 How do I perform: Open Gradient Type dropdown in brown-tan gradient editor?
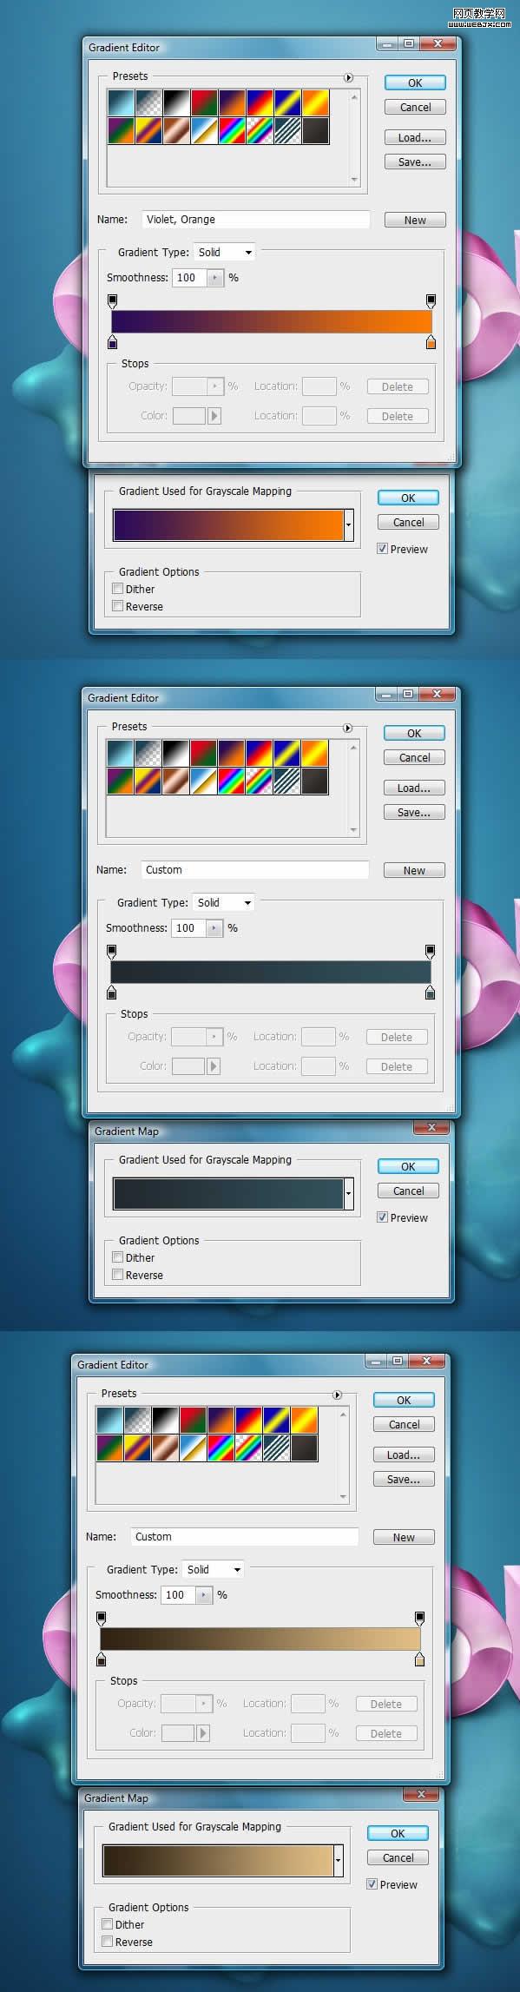point(213,1570)
